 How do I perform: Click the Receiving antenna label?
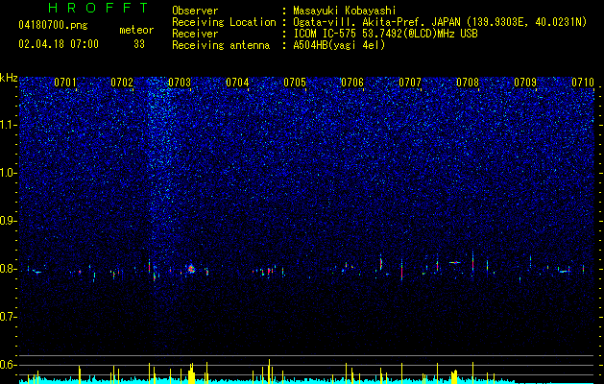221,45
